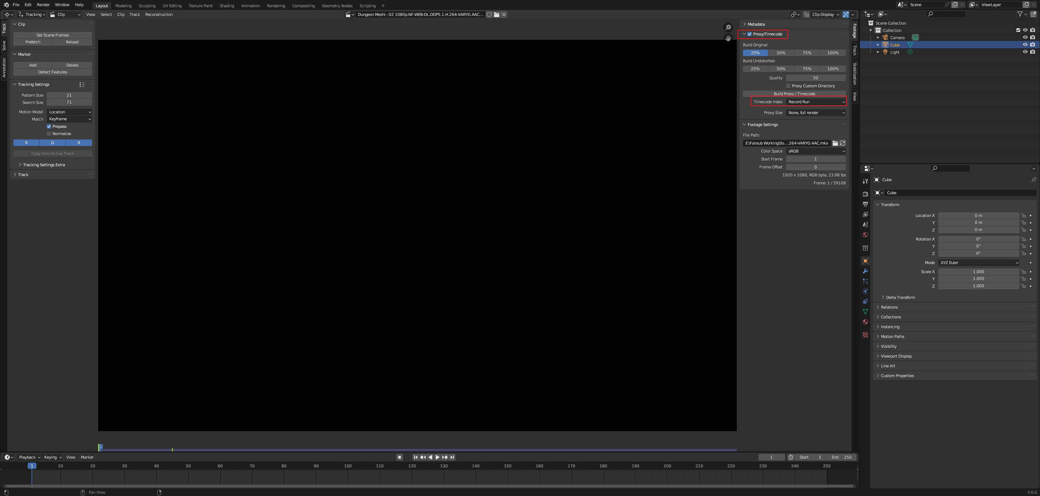Hide the Camera object in viewport

click(x=1025, y=38)
